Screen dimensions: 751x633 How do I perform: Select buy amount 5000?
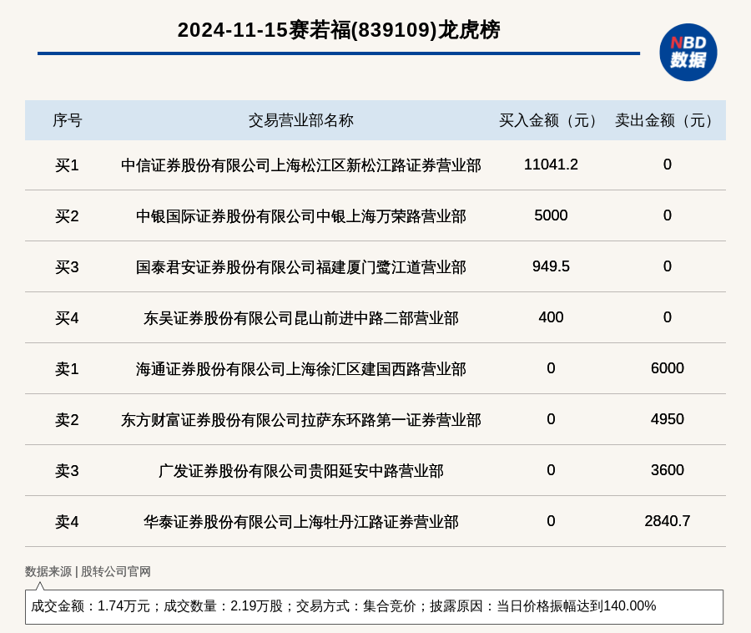coord(551,215)
